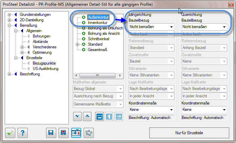Screen dimensions: 236x143
Task: Click the green plus icon beside Bohrung als Ansicht
Action: point(84,33)
